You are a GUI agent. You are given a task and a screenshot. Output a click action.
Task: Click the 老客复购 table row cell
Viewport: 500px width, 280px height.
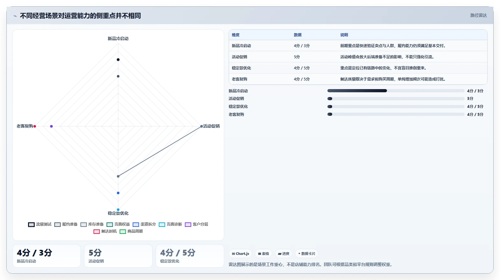239,79
